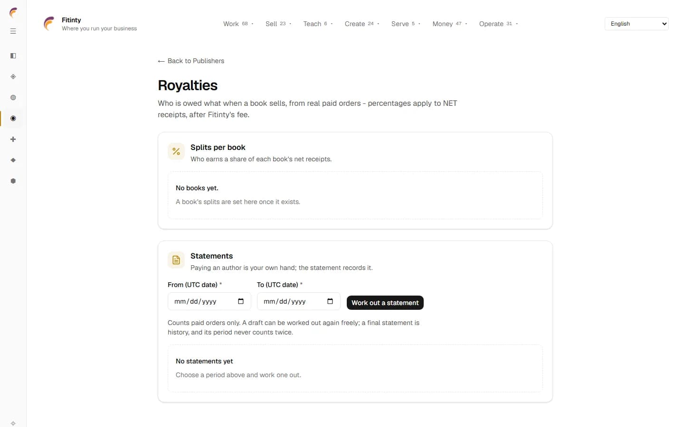Screen dimensions: 684x427
Task: Click the Work out a statement button
Action: (x=385, y=303)
